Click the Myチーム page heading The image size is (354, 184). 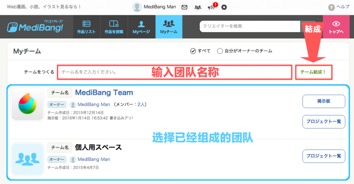coord(27,52)
